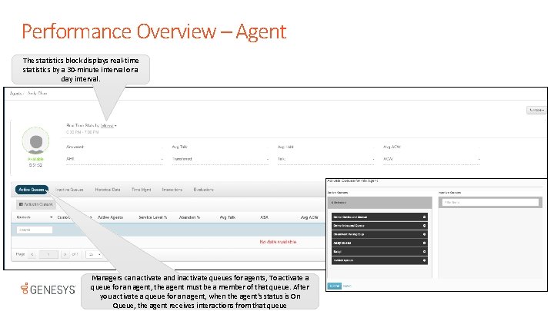The height and width of the screenshot is (311, 554).
Task: Sort the table via the Queues column arrow
Action: [52, 217]
